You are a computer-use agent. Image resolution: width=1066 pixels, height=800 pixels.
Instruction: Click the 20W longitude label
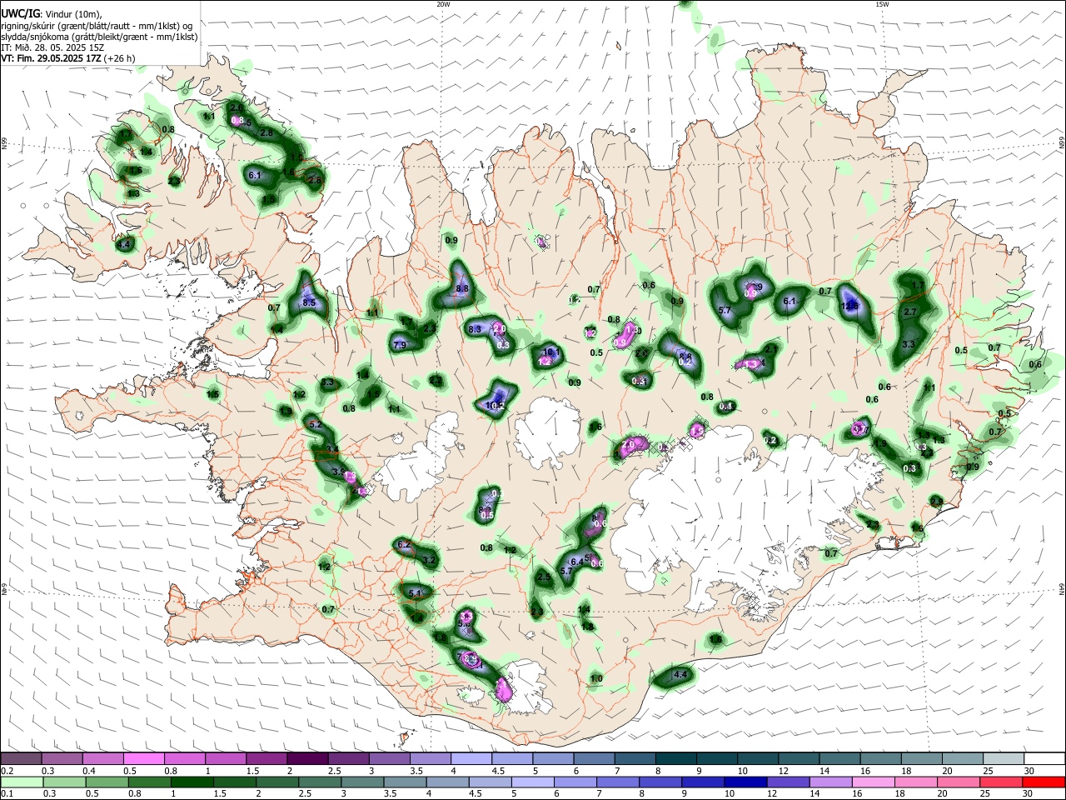[x=443, y=4]
